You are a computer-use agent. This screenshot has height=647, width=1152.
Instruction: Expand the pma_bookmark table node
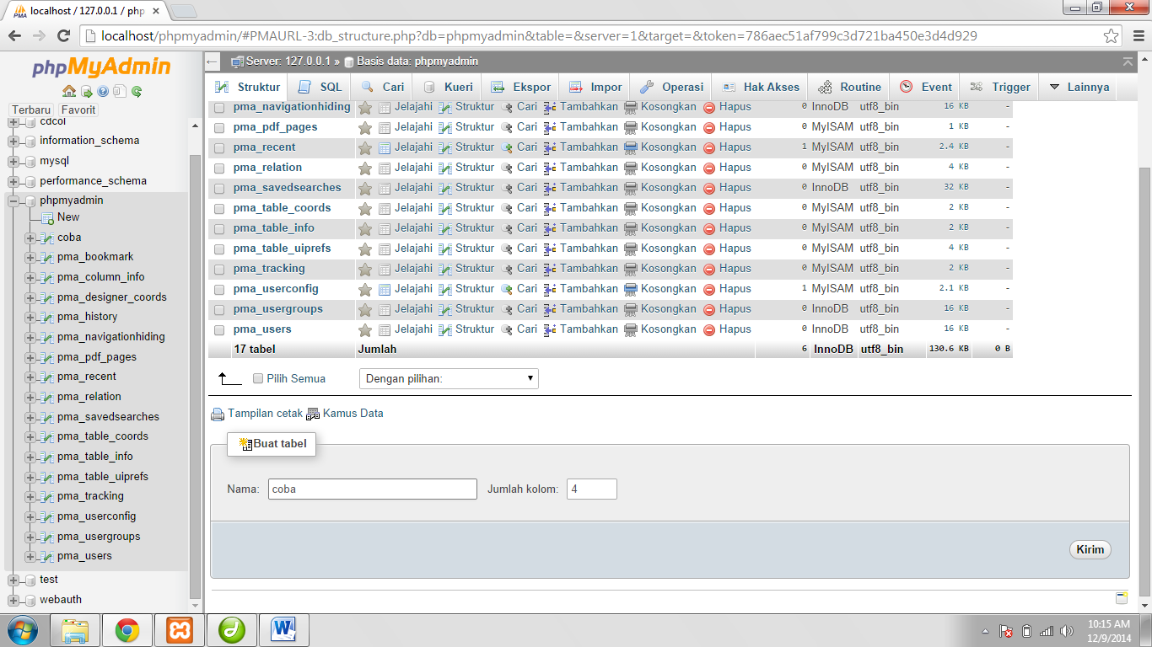click(x=30, y=258)
